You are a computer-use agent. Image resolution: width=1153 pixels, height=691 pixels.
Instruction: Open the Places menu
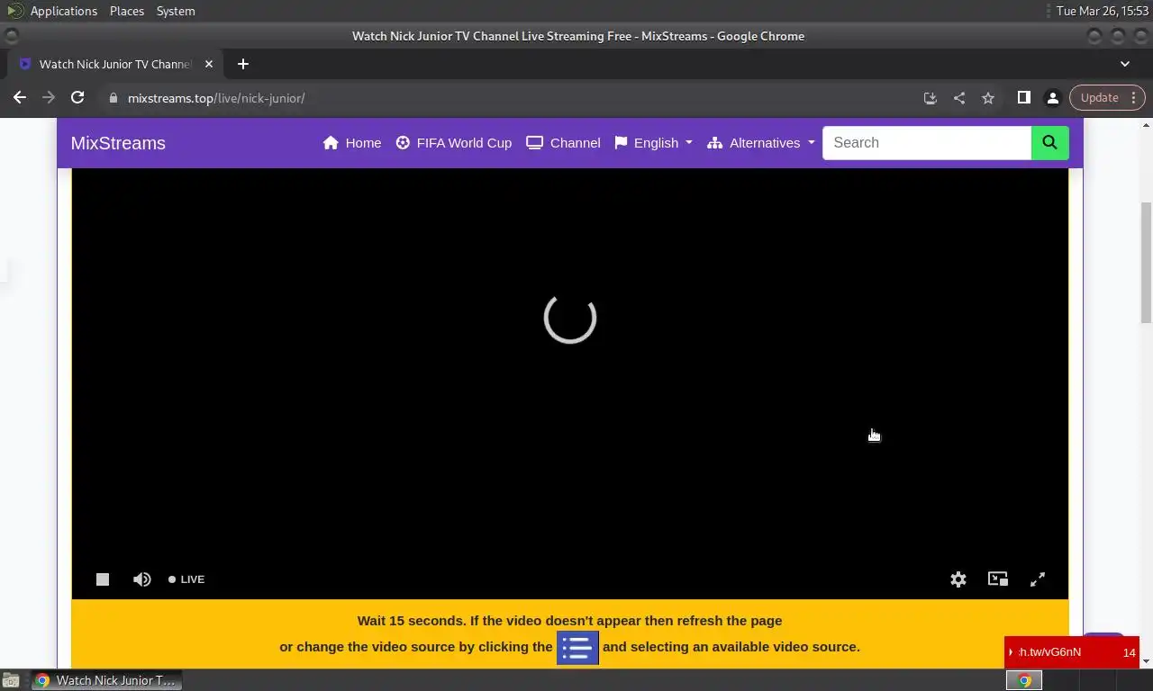127,11
